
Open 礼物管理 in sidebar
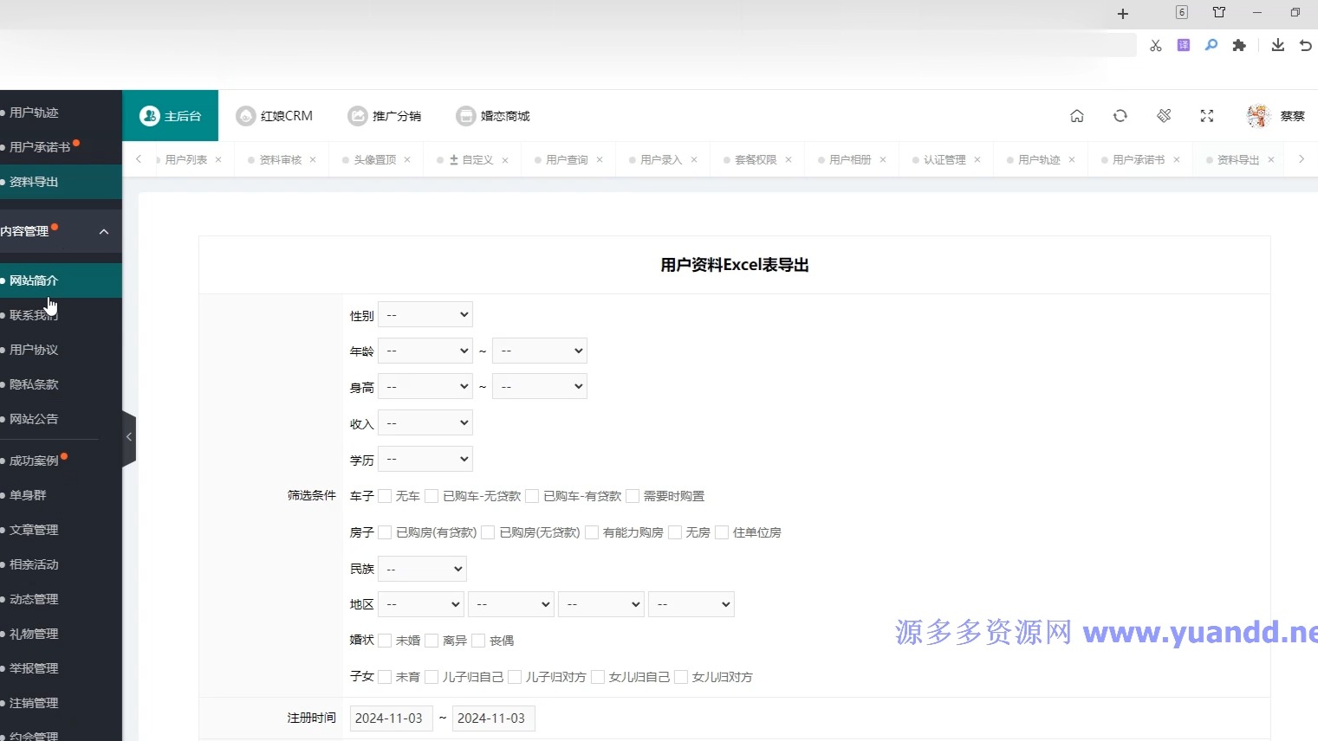pos(61,634)
